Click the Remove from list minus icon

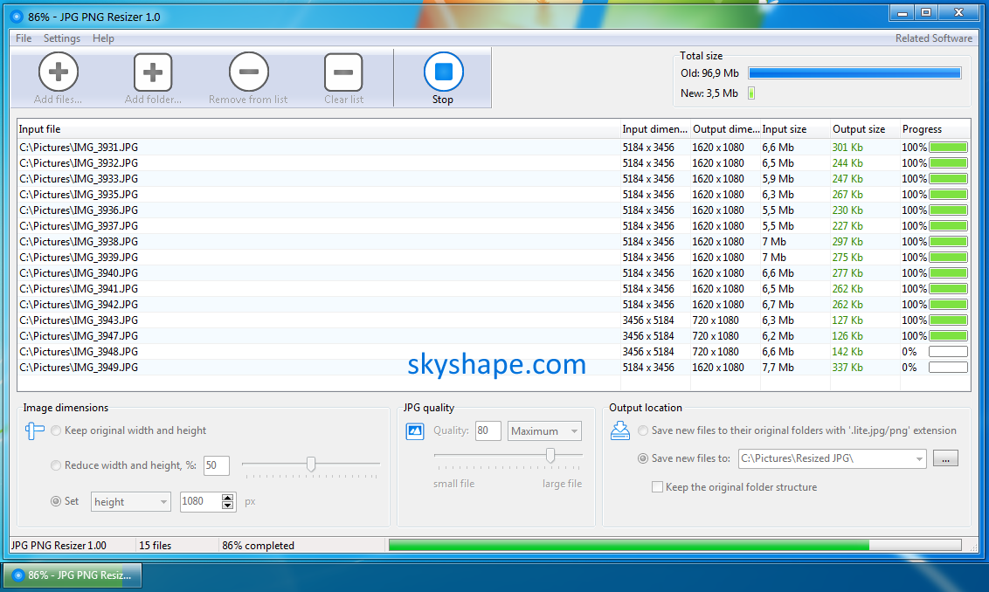point(248,72)
